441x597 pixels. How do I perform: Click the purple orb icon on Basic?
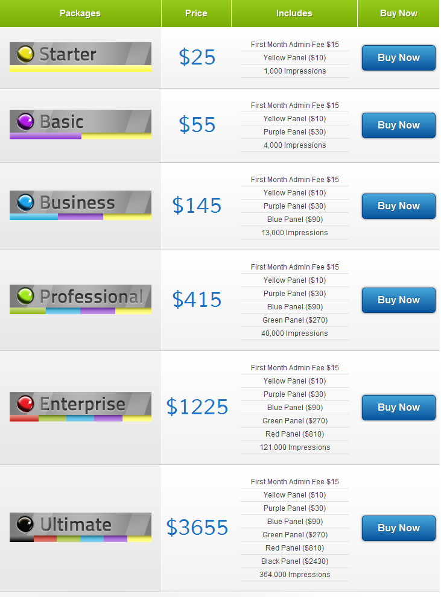point(25,121)
